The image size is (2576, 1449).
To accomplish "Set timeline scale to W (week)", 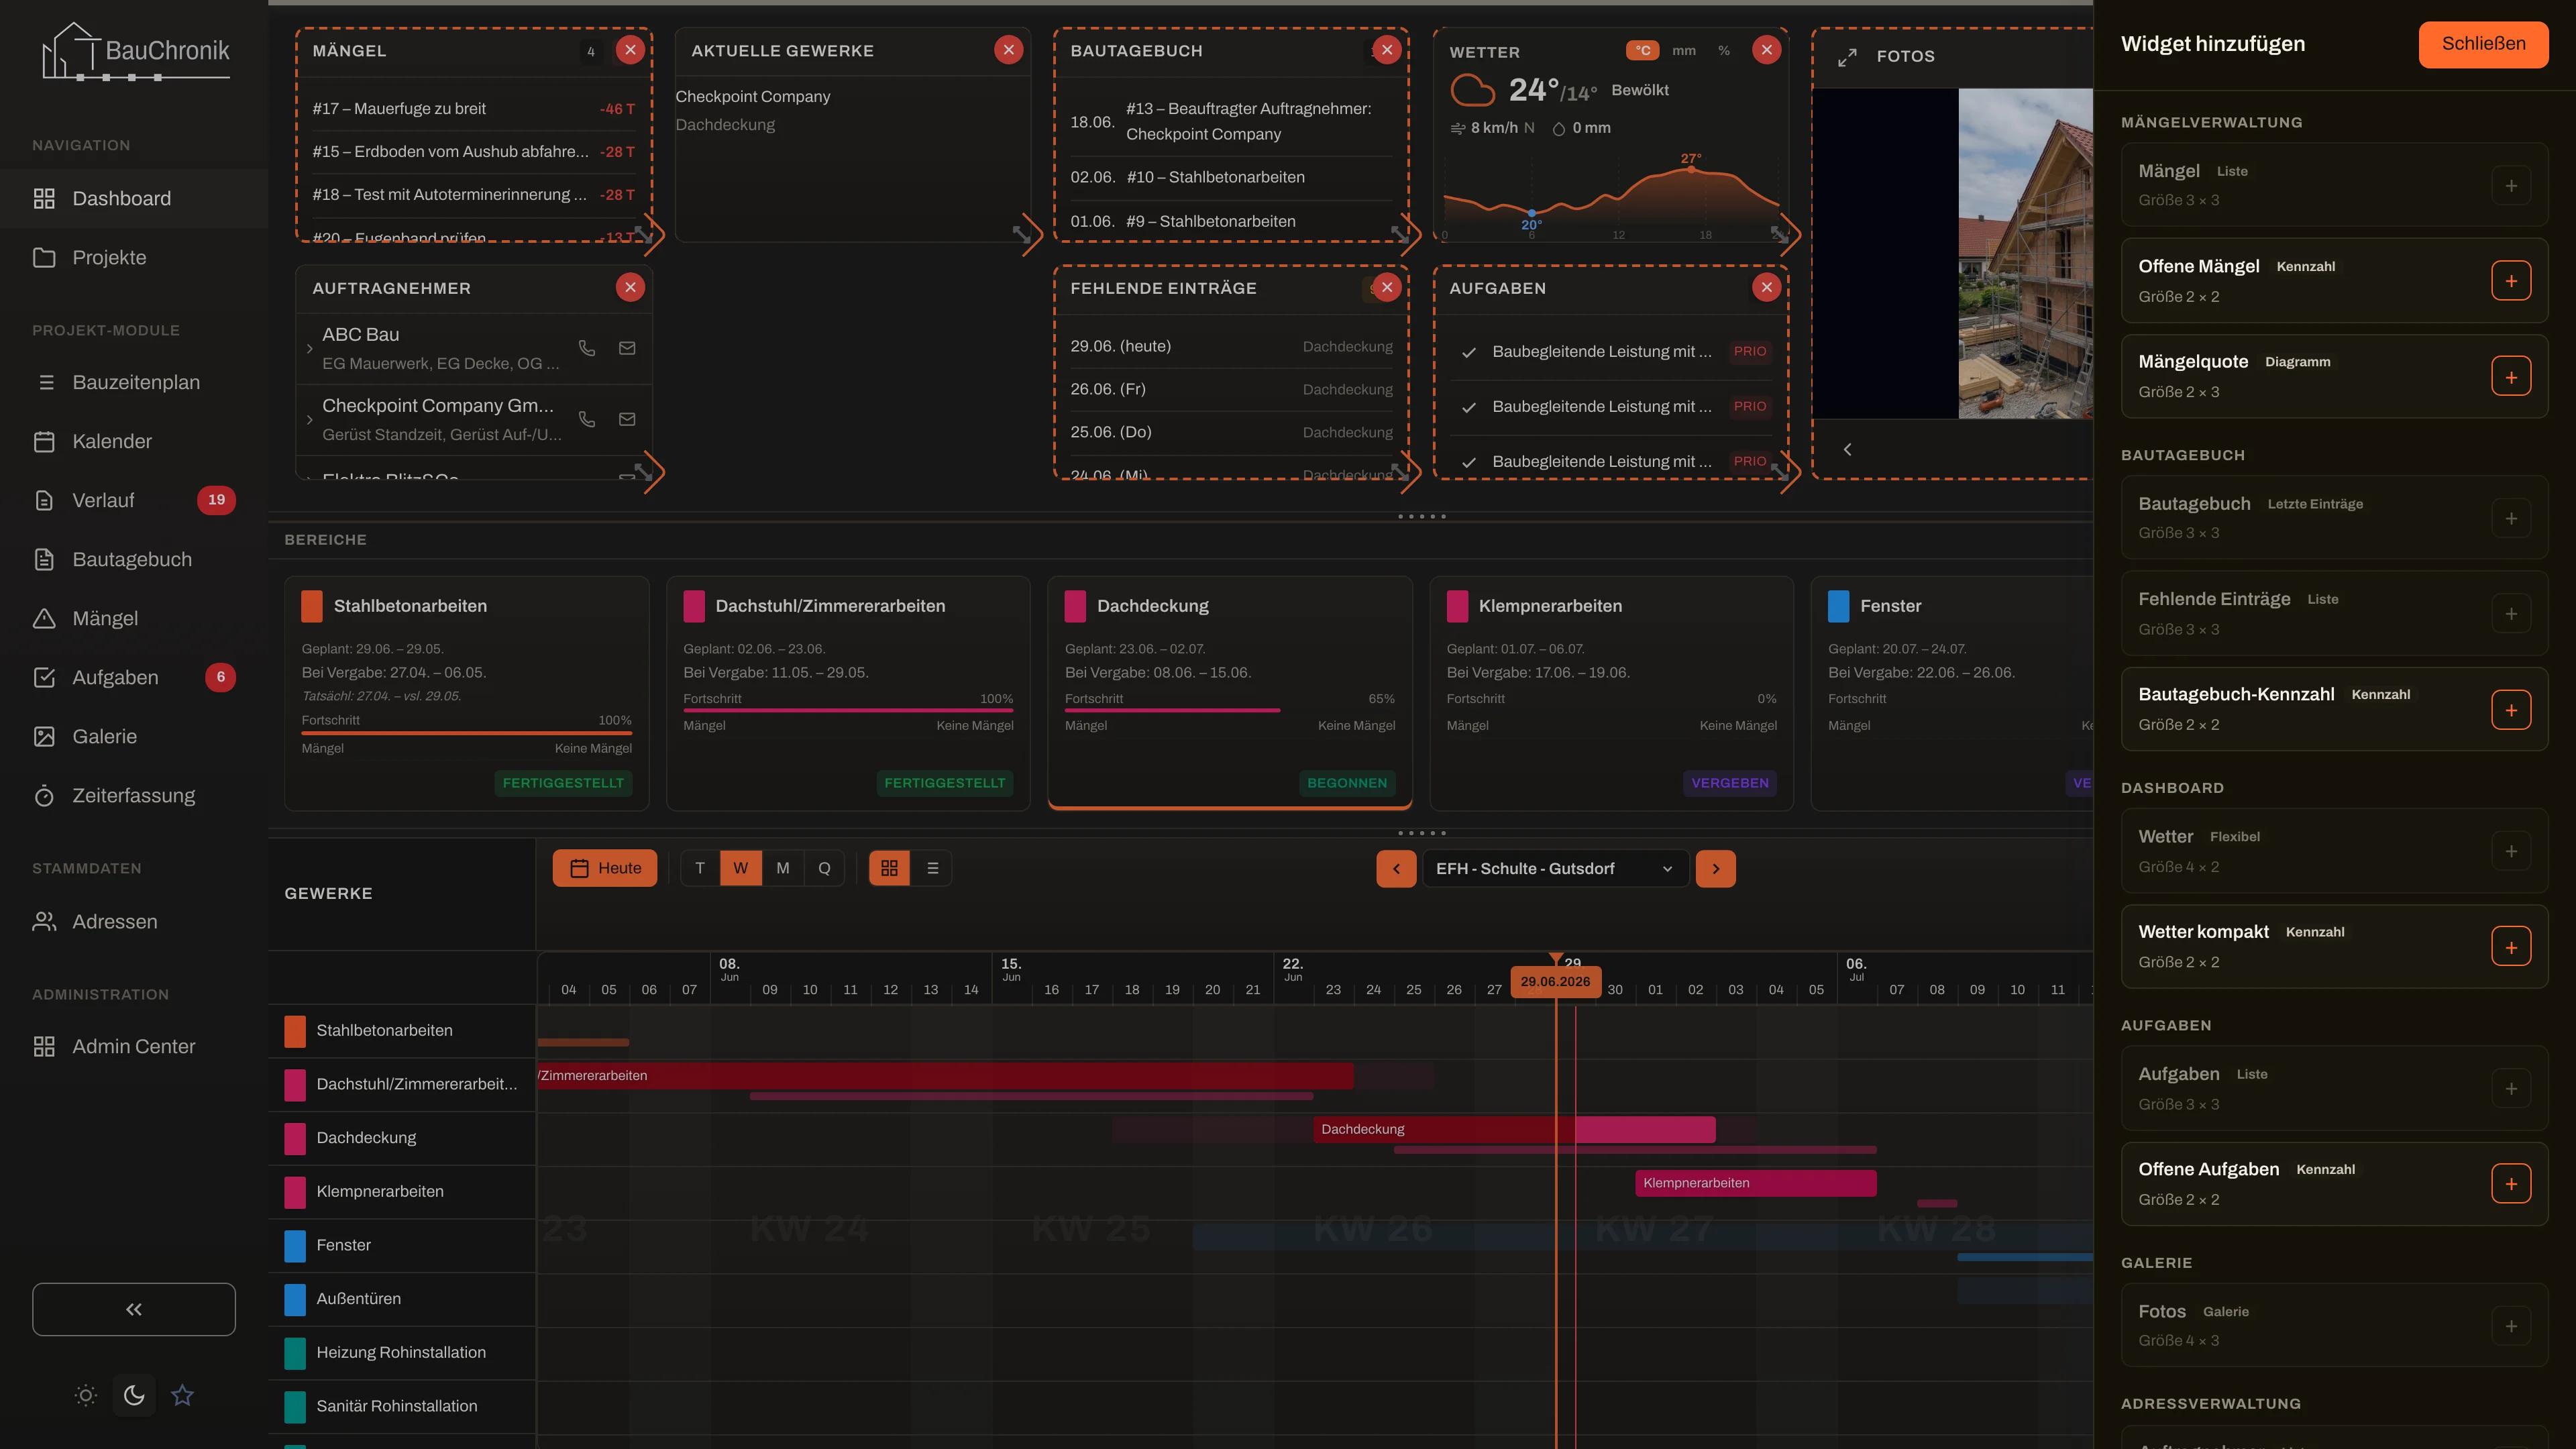I will coord(740,868).
